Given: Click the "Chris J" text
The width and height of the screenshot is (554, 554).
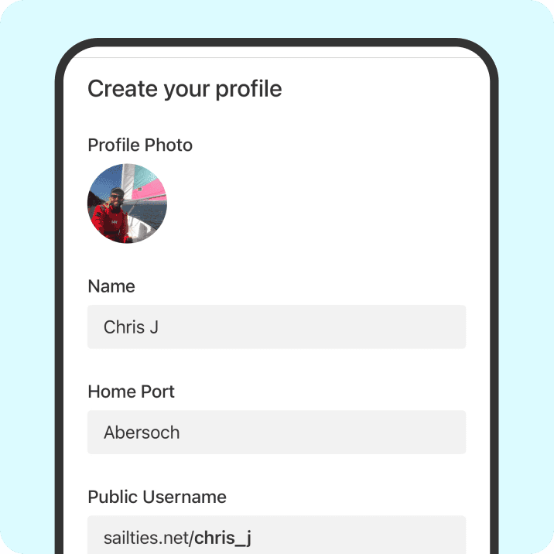Looking at the screenshot, I should click(x=131, y=327).
